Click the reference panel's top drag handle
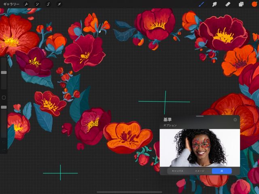Viewport: 259px width, 194px height. [200, 116]
